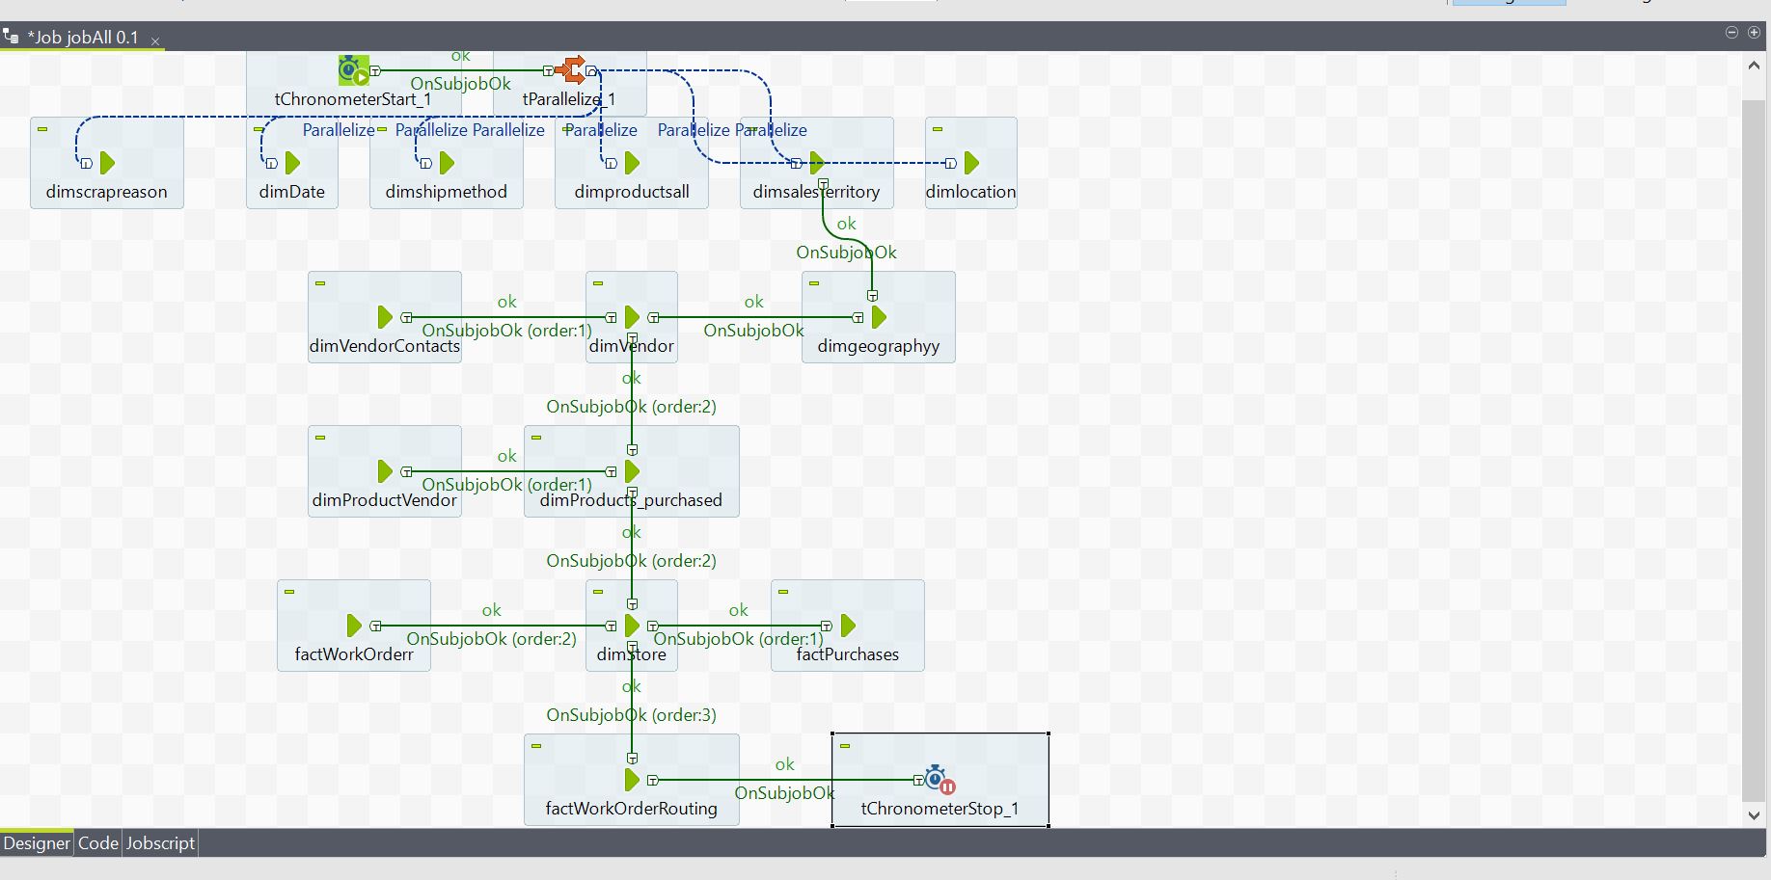
Task: Switch to the Jobscript tab
Action: (x=161, y=843)
